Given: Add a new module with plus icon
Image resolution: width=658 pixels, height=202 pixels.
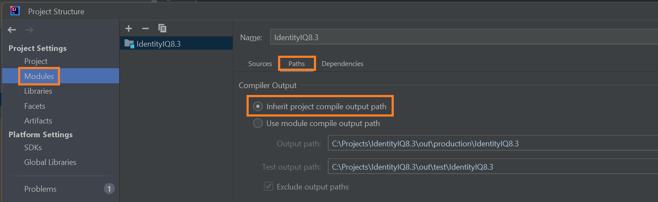Looking at the screenshot, I should coord(129,28).
